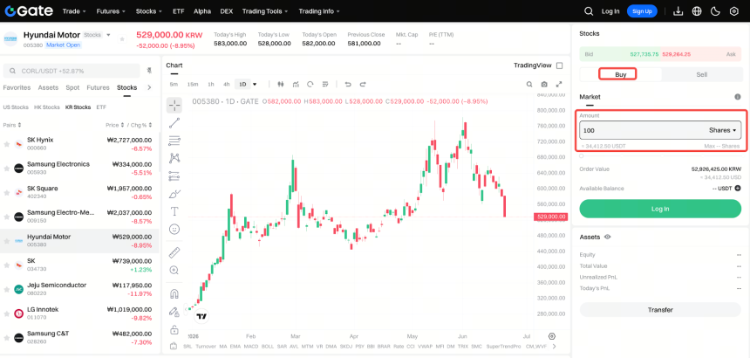The height and width of the screenshot is (358, 750).
Task: Click the order amount percentage slider
Action: [660, 156]
